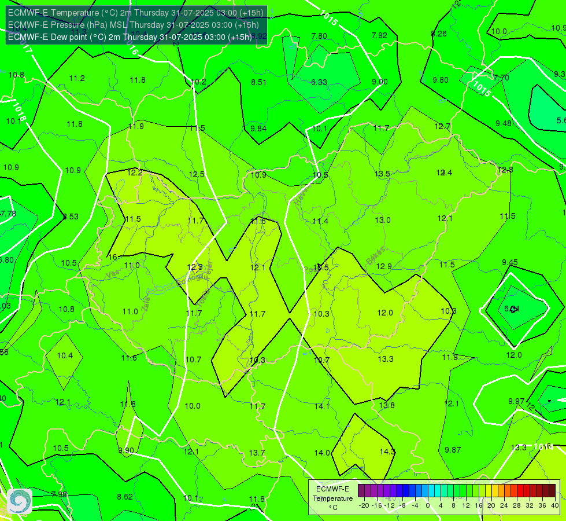
Task: Select the ECMWF-E Temperature 2m layer label
Action: (x=136, y=13)
